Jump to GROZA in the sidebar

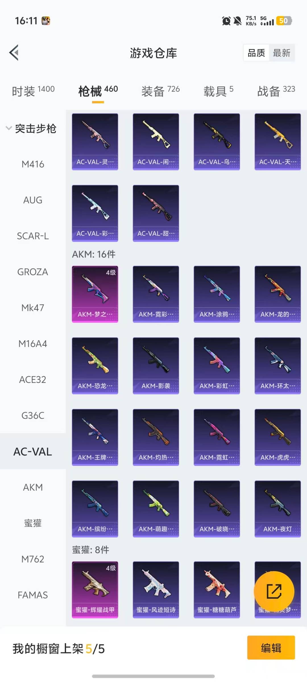point(33,272)
